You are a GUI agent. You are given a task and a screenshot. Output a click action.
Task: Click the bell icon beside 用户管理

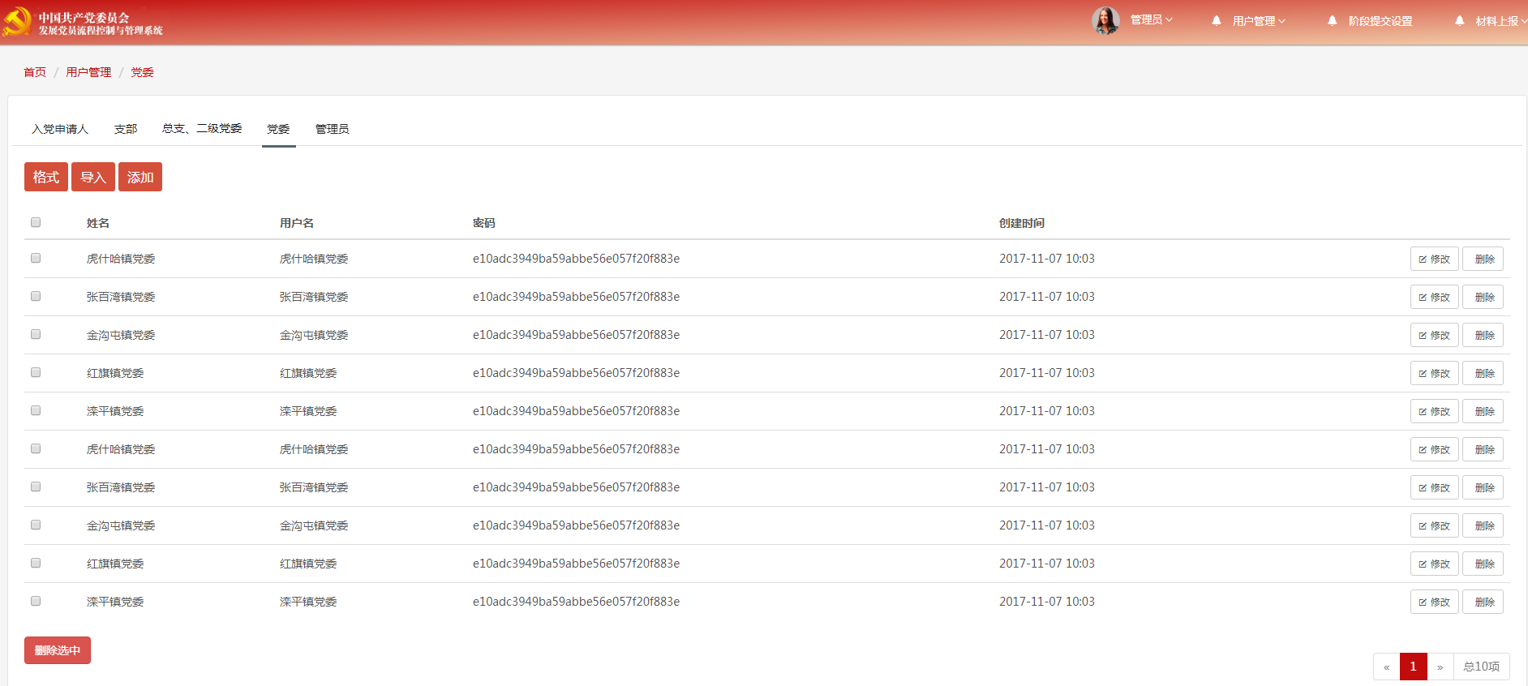click(x=1217, y=21)
